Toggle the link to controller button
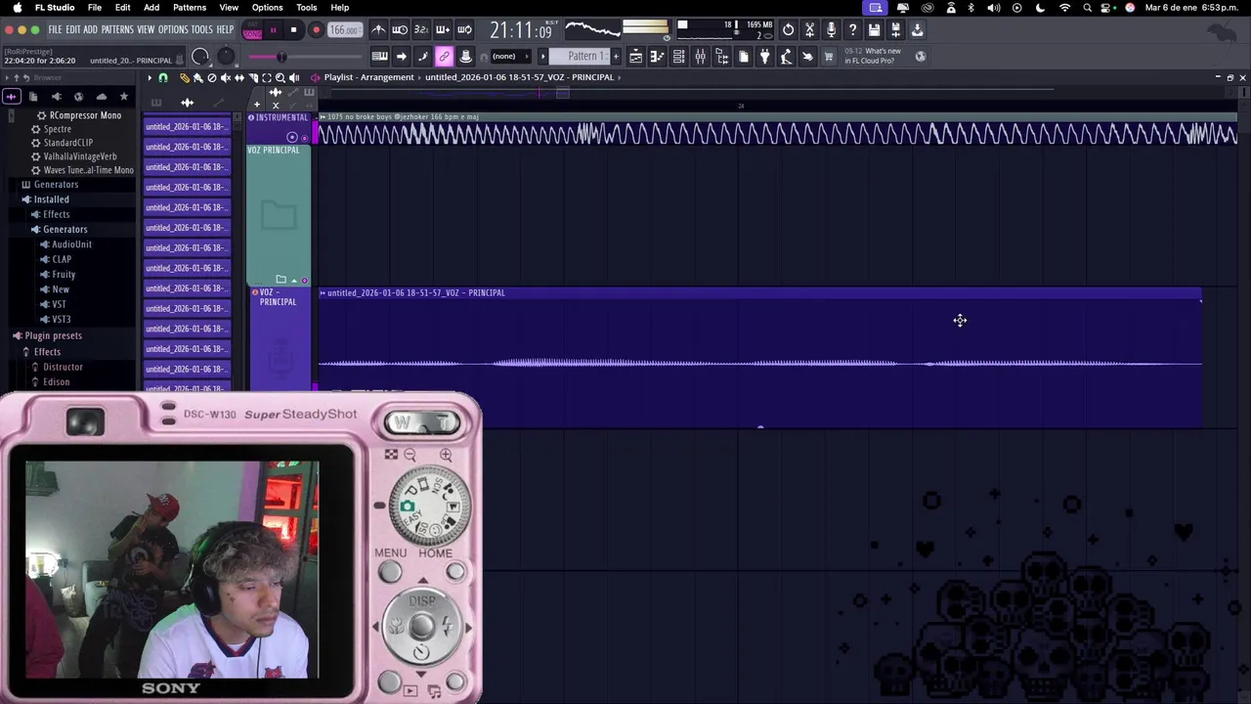Image resolution: width=1251 pixels, height=704 pixels. (444, 56)
